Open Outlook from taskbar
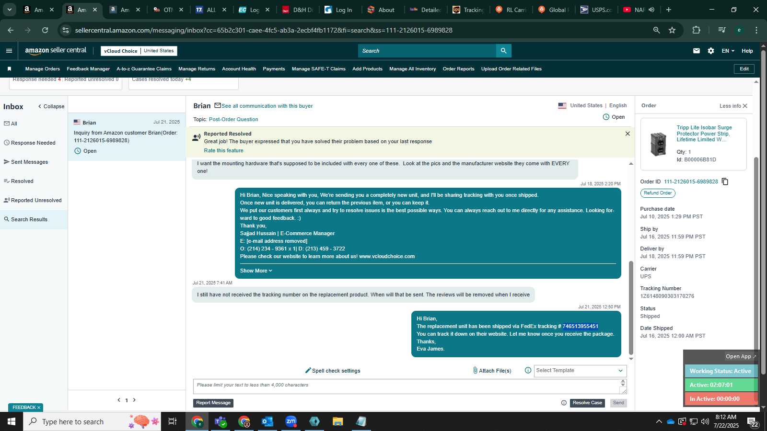767x431 pixels. pos(267,421)
